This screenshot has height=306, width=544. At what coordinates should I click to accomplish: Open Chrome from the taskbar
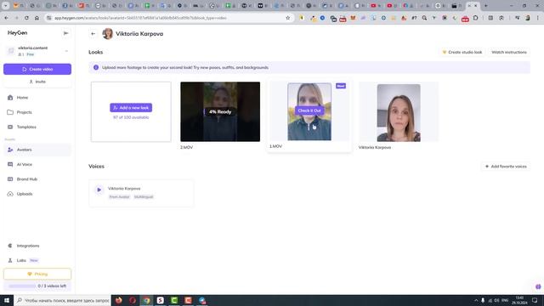pyautogui.click(x=146, y=300)
